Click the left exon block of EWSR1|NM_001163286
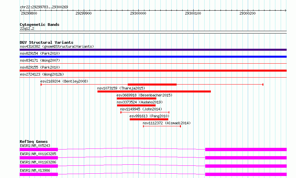 point(39,166)
